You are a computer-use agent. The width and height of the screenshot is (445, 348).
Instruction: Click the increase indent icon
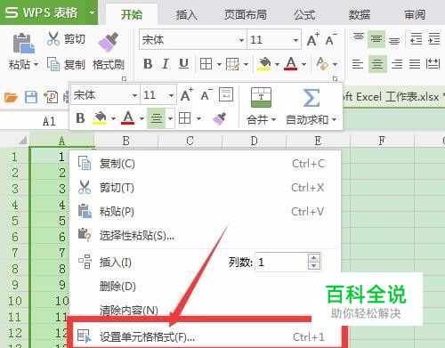click(433, 39)
